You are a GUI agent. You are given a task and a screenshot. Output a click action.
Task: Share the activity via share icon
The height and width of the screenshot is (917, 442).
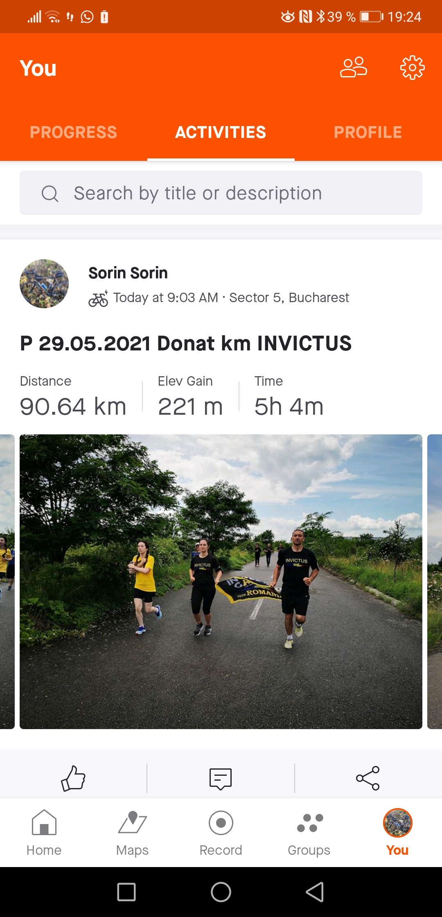point(368,778)
